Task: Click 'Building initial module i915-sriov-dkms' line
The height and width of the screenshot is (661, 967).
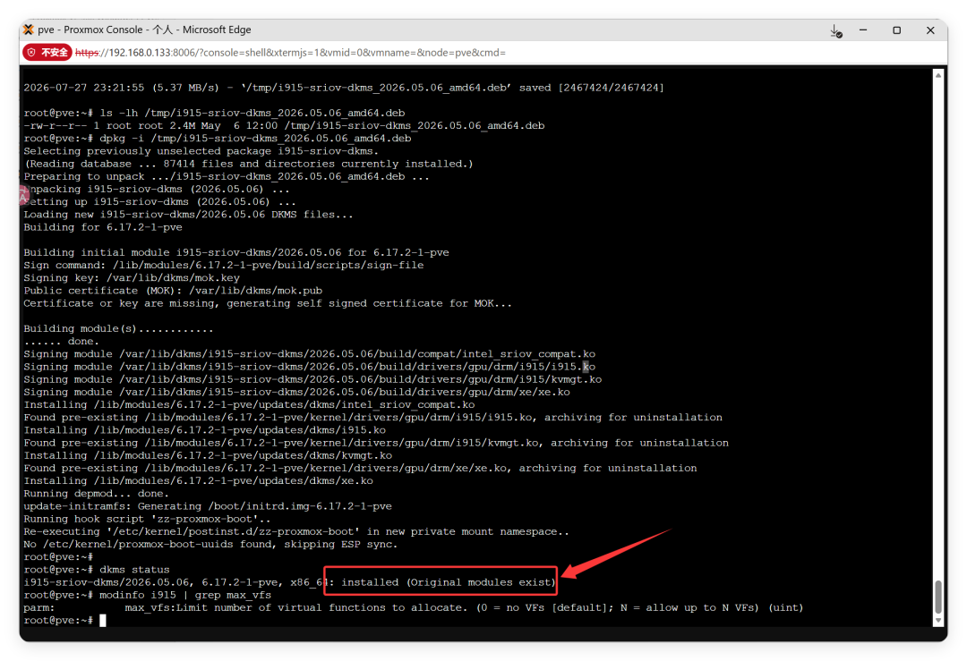Action: coord(236,252)
